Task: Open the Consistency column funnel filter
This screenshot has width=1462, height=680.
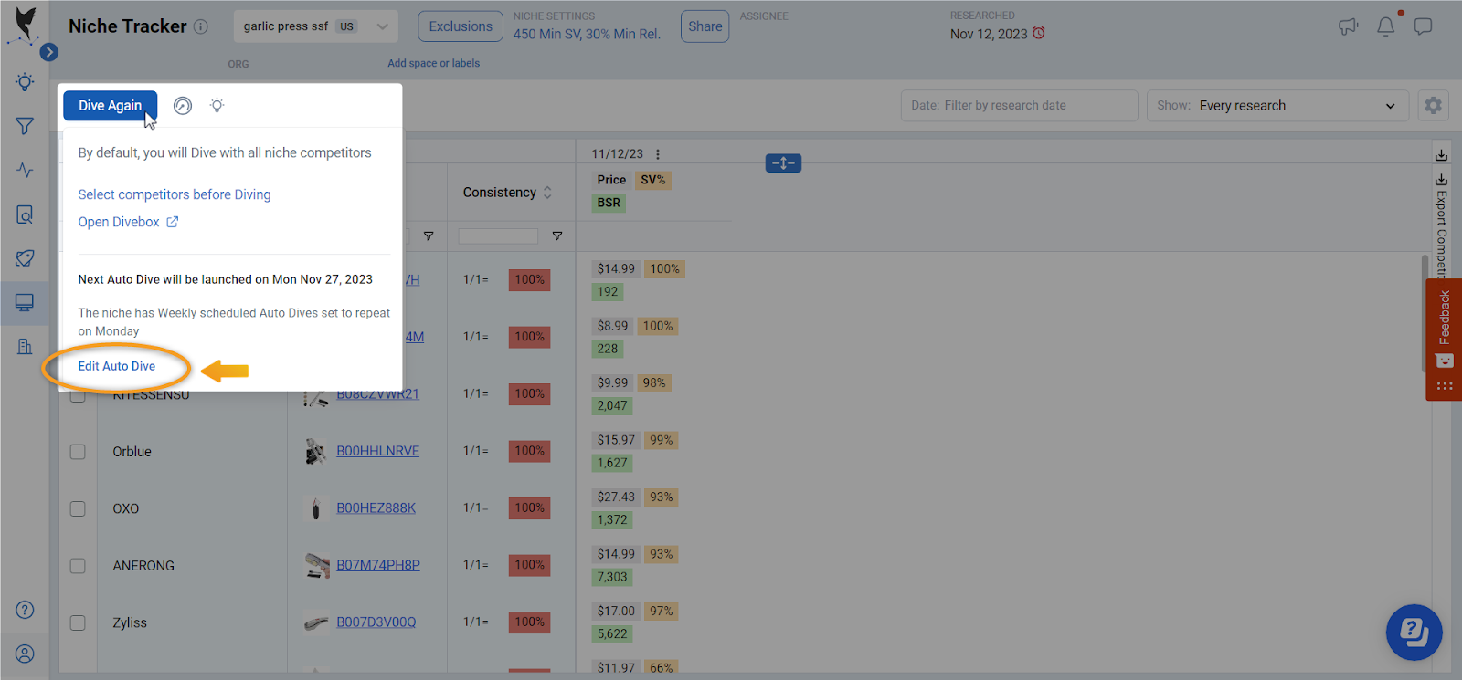Action: click(x=557, y=236)
